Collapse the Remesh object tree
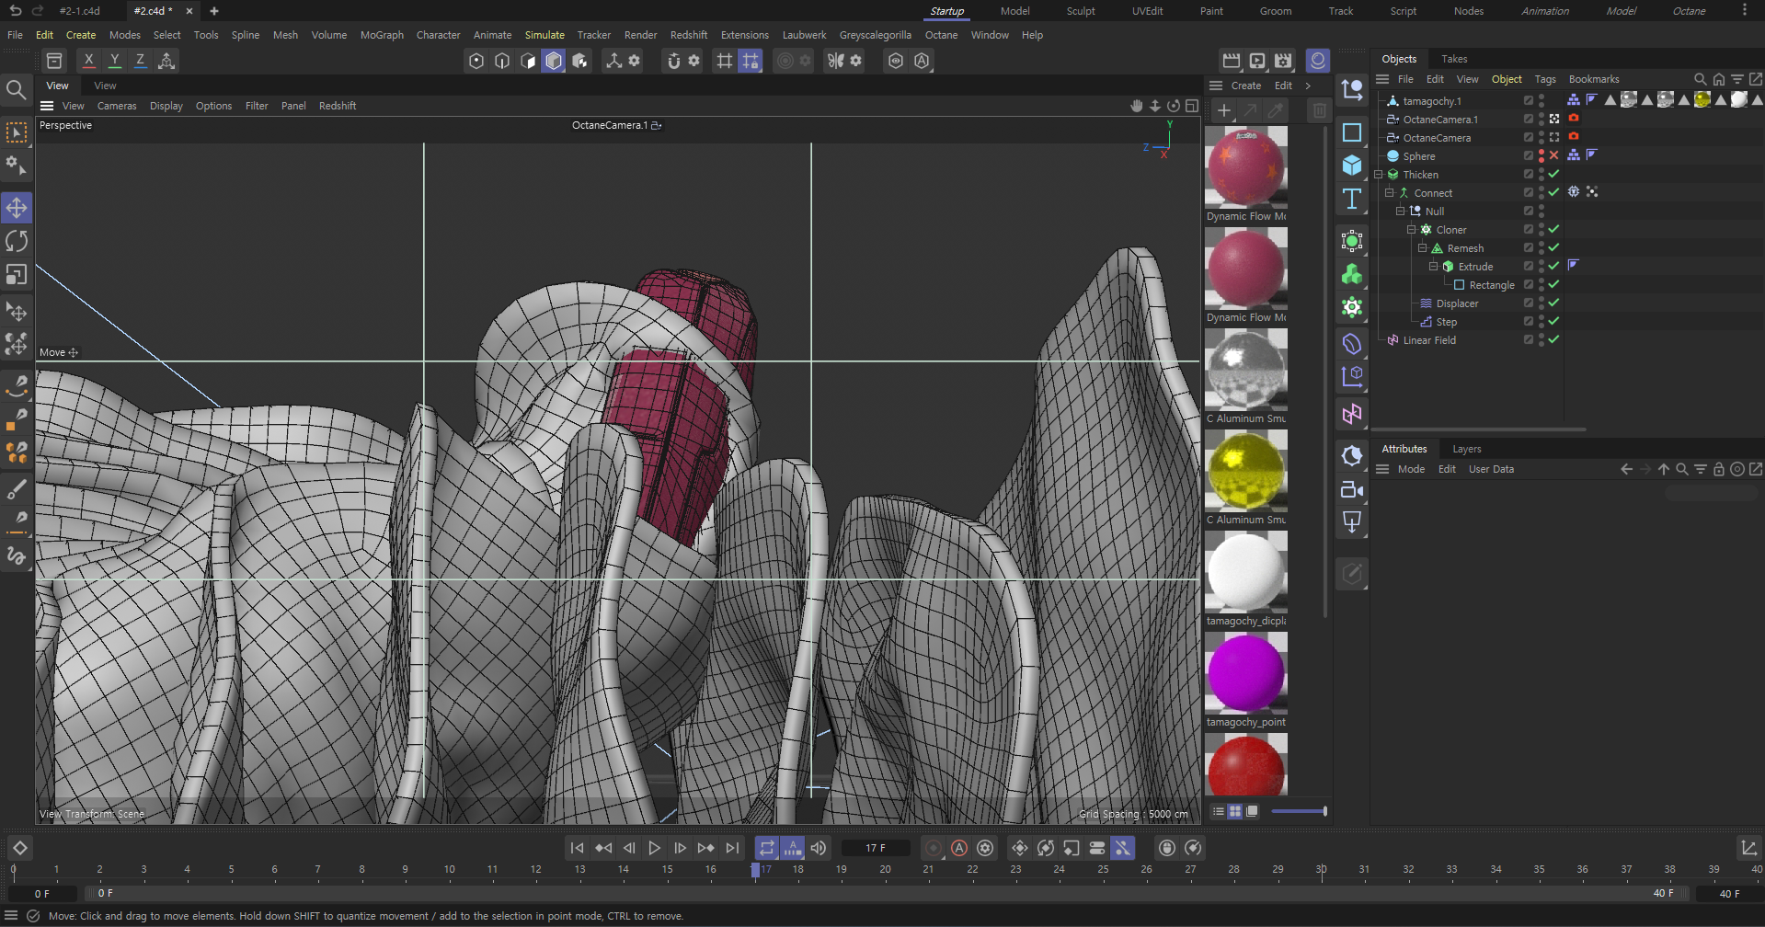The width and height of the screenshot is (1765, 927). (x=1423, y=248)
